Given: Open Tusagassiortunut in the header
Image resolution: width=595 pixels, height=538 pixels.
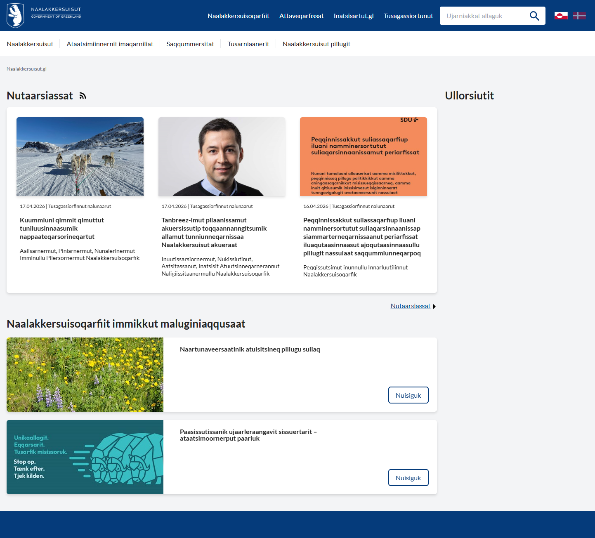Looking at the screenshot, I should coord(408,16).
